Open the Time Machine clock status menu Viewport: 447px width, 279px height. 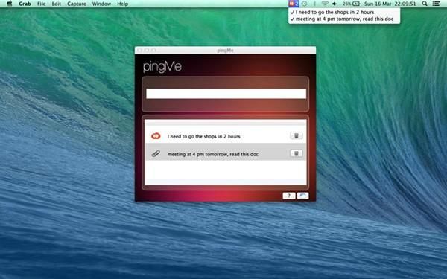click(305, 4)
